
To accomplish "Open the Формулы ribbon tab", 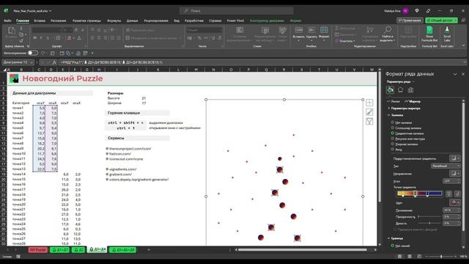I will pos(114,21).
